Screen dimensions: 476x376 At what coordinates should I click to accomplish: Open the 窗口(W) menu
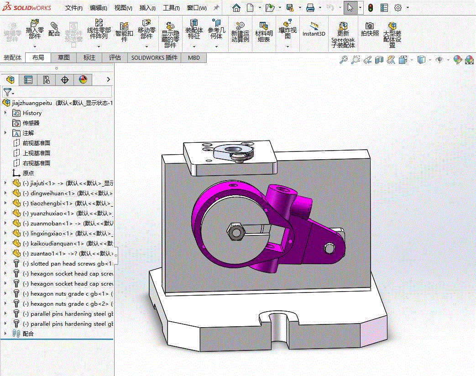coord(197,8)
